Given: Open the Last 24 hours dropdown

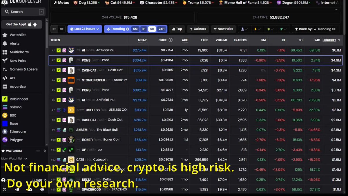Looking at the screenshot, I should pyautogui.click(x=85, y=29).
